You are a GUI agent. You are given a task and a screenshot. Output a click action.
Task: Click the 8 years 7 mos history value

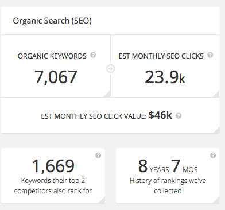click(x=168, y=166)
